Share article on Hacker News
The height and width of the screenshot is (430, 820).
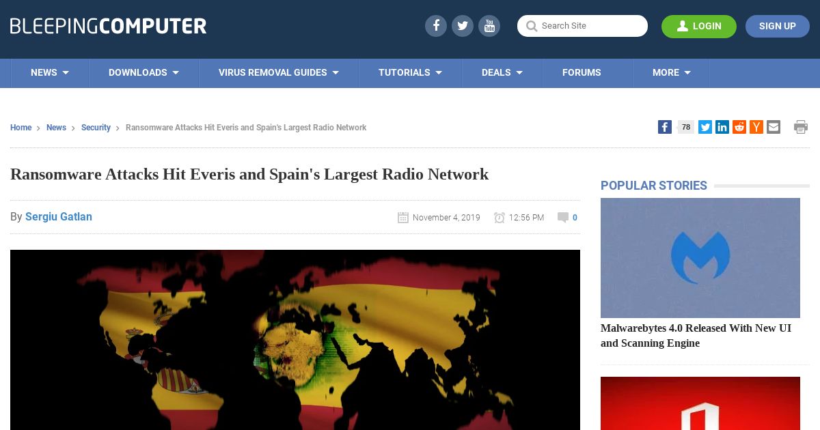[756, 127]
